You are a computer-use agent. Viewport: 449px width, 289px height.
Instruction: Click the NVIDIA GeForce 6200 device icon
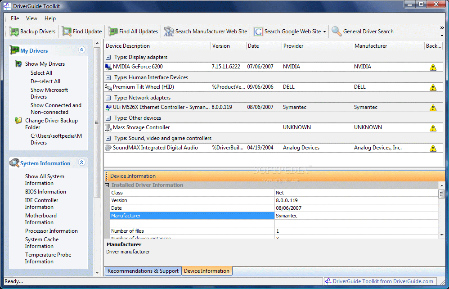coord(108,67)
